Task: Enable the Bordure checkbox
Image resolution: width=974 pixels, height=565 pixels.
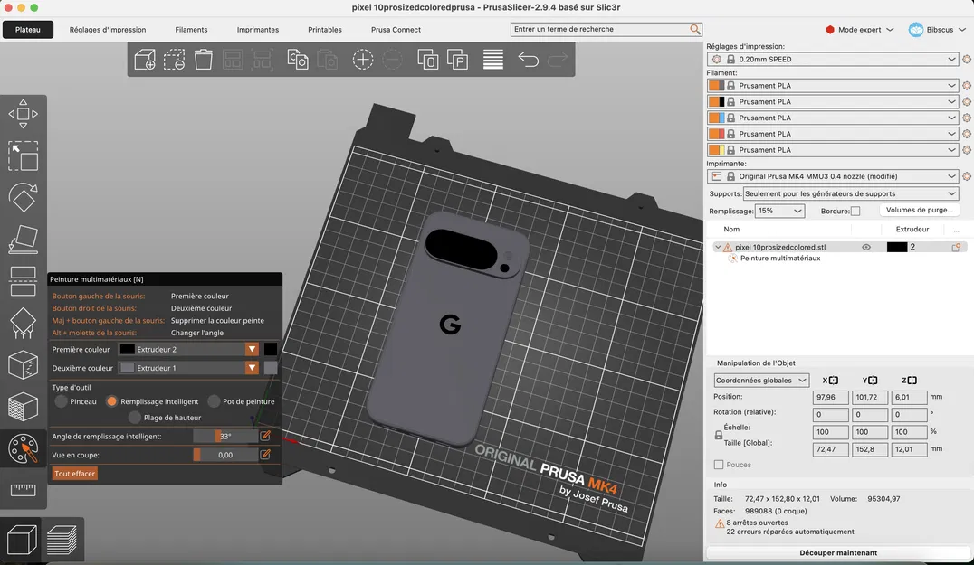Action: [855, 211]
